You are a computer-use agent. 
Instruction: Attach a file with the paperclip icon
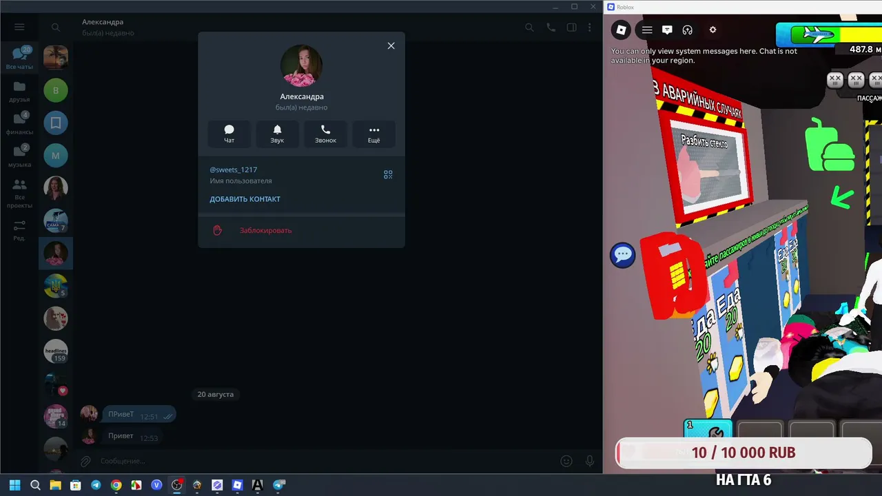tap(85, 461)
